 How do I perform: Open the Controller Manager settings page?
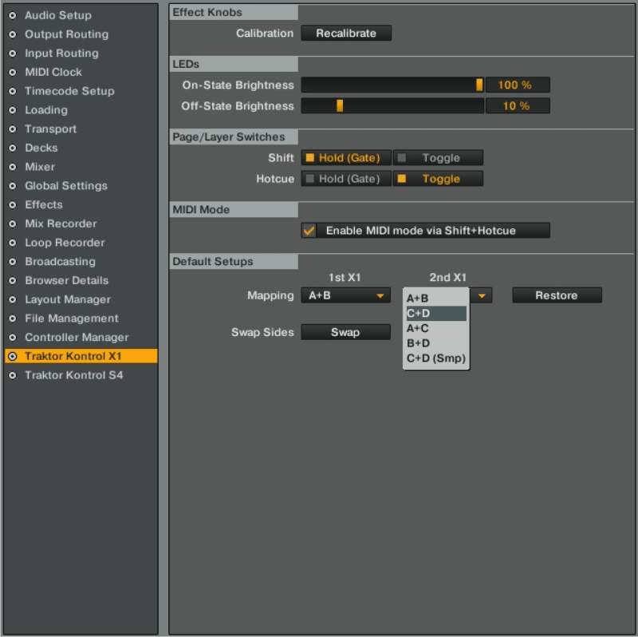coord(76,338)
